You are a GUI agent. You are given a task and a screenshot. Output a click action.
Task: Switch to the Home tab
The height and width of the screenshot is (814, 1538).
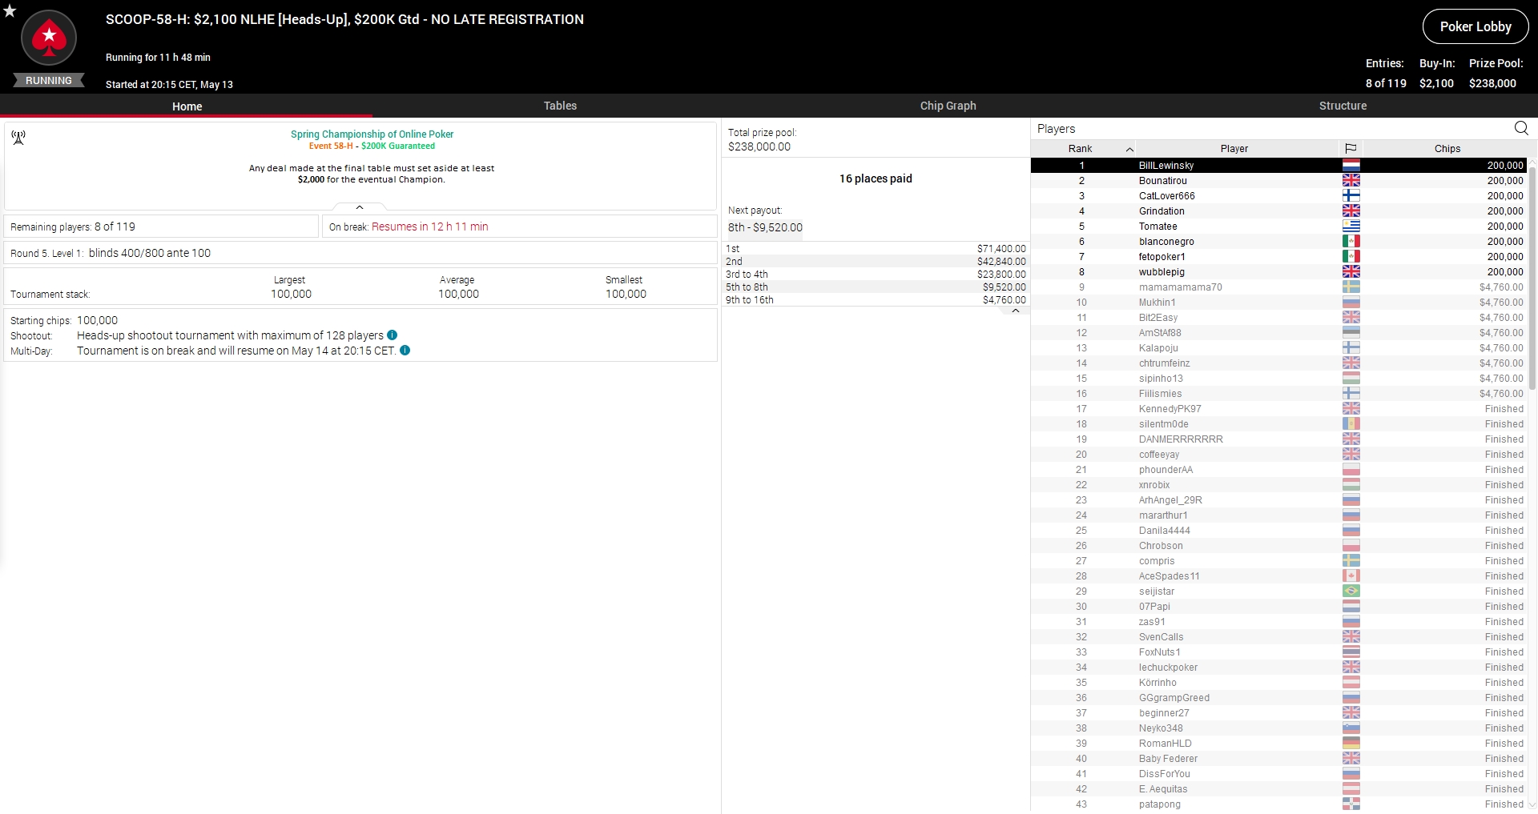click(x=187, y=106)
